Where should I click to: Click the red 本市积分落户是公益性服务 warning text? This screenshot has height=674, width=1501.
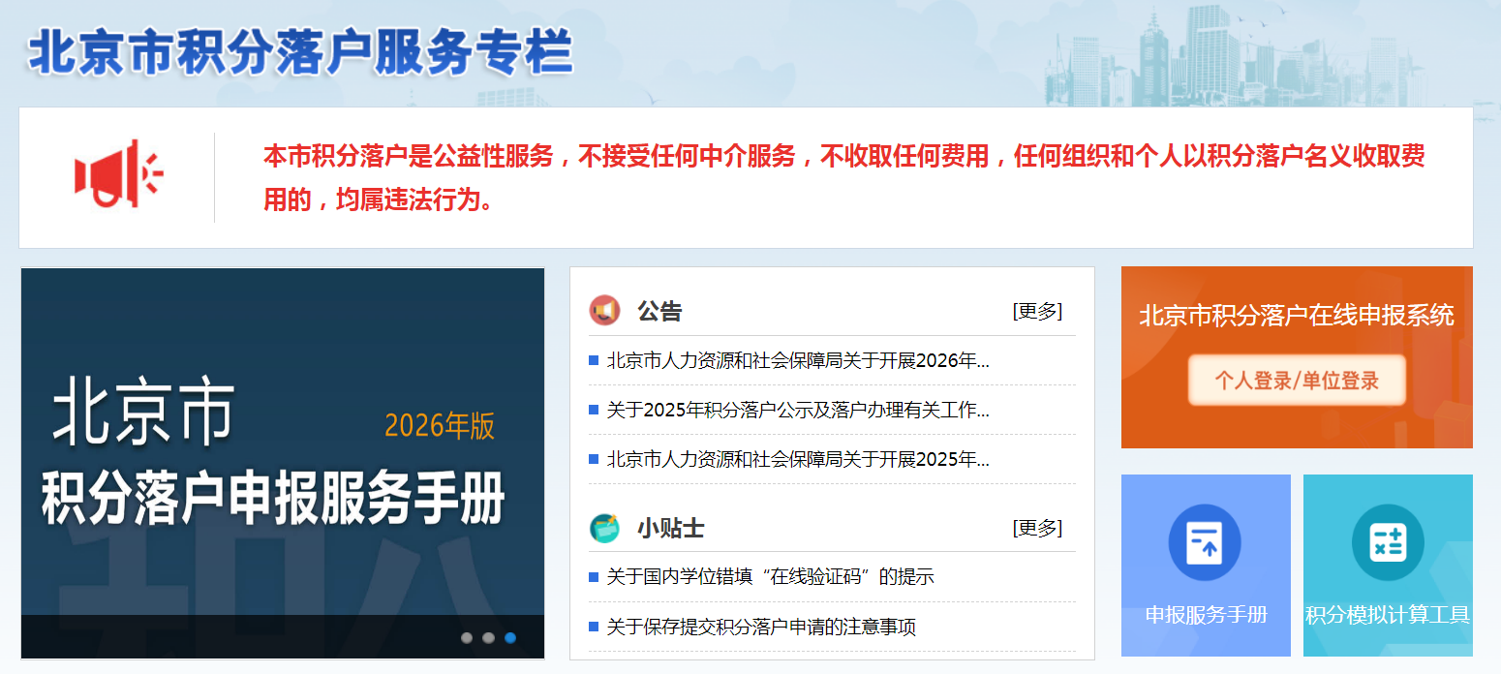[x=843, y=177]
